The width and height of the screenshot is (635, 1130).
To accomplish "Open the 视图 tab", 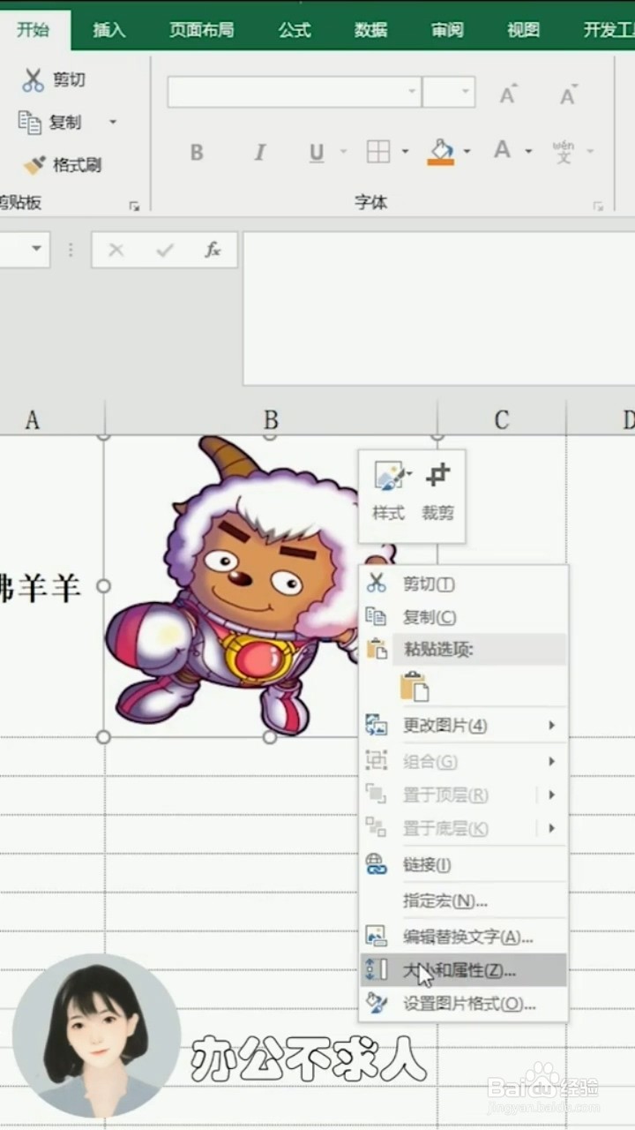I will (x=523, y=30).
